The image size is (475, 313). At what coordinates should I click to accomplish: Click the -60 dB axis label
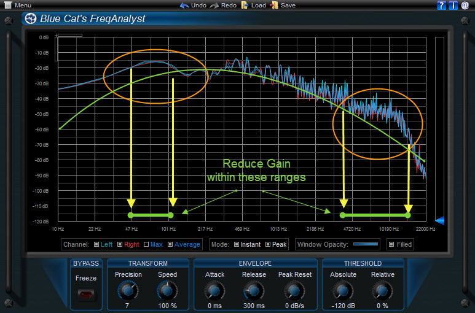point(42,129)
